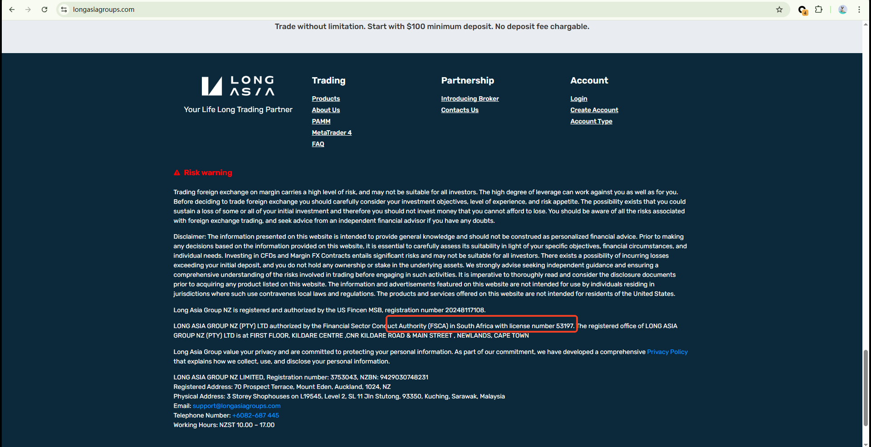Viewport: 871px width, 447px height.
Task: Click the Trading column heading
Action: click(329, 80)
